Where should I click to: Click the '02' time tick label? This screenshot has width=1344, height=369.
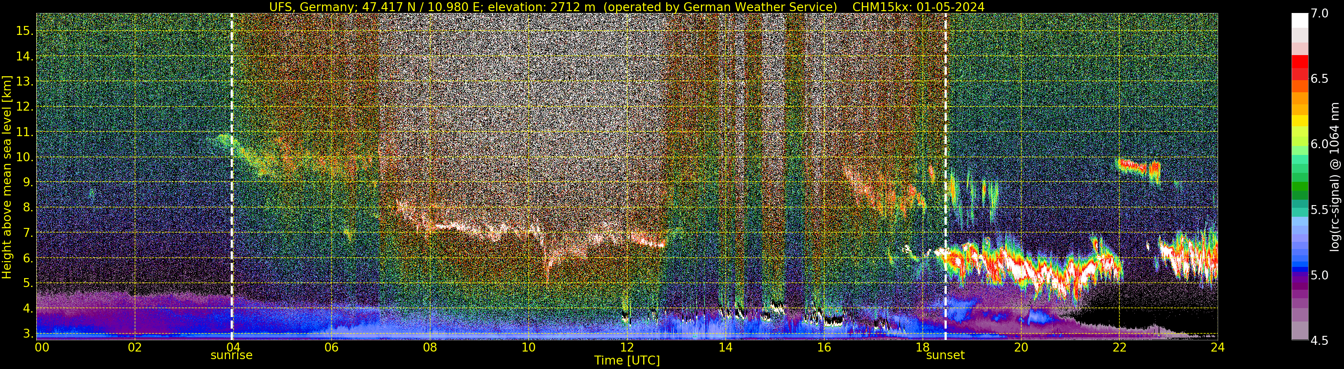point(135,347)
